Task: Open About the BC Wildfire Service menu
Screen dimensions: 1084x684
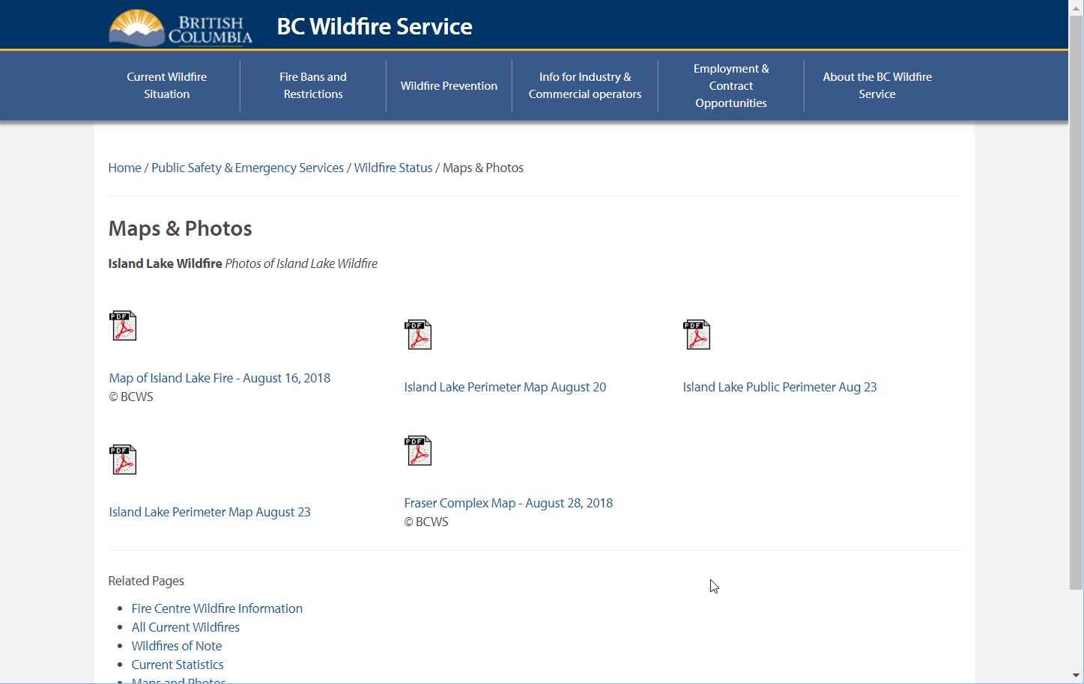Action: pyautogui.click(x=876, y=85)
